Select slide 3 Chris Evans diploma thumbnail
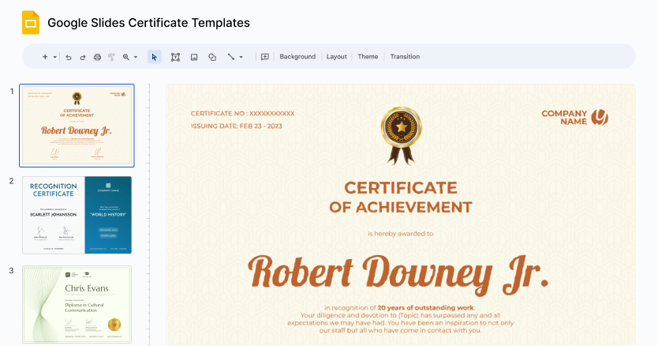Viewport: 658px width, 346px height. coord(77,304)
